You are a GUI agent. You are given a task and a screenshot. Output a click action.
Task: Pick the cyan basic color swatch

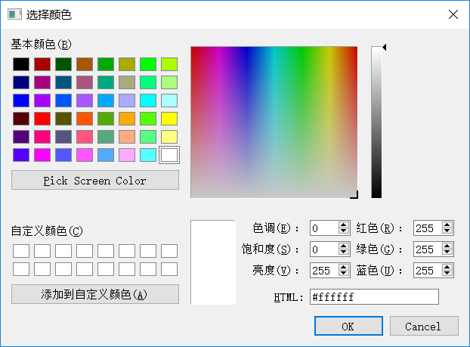148,101
